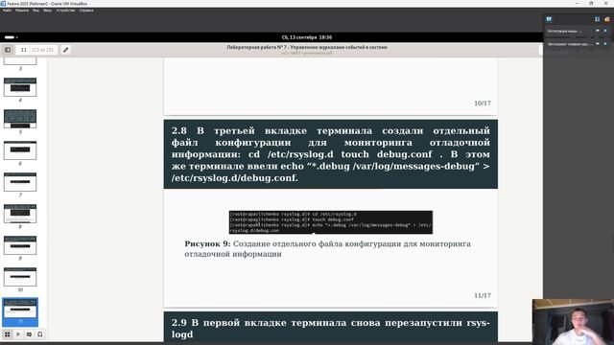Open the Ввод menu in VirtualBox

click(x=47, y=11)
